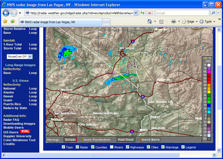The height and width of the screenshot is (159, 223).
Task: Click the Stop loading red X icon
Action: [150, 13]
